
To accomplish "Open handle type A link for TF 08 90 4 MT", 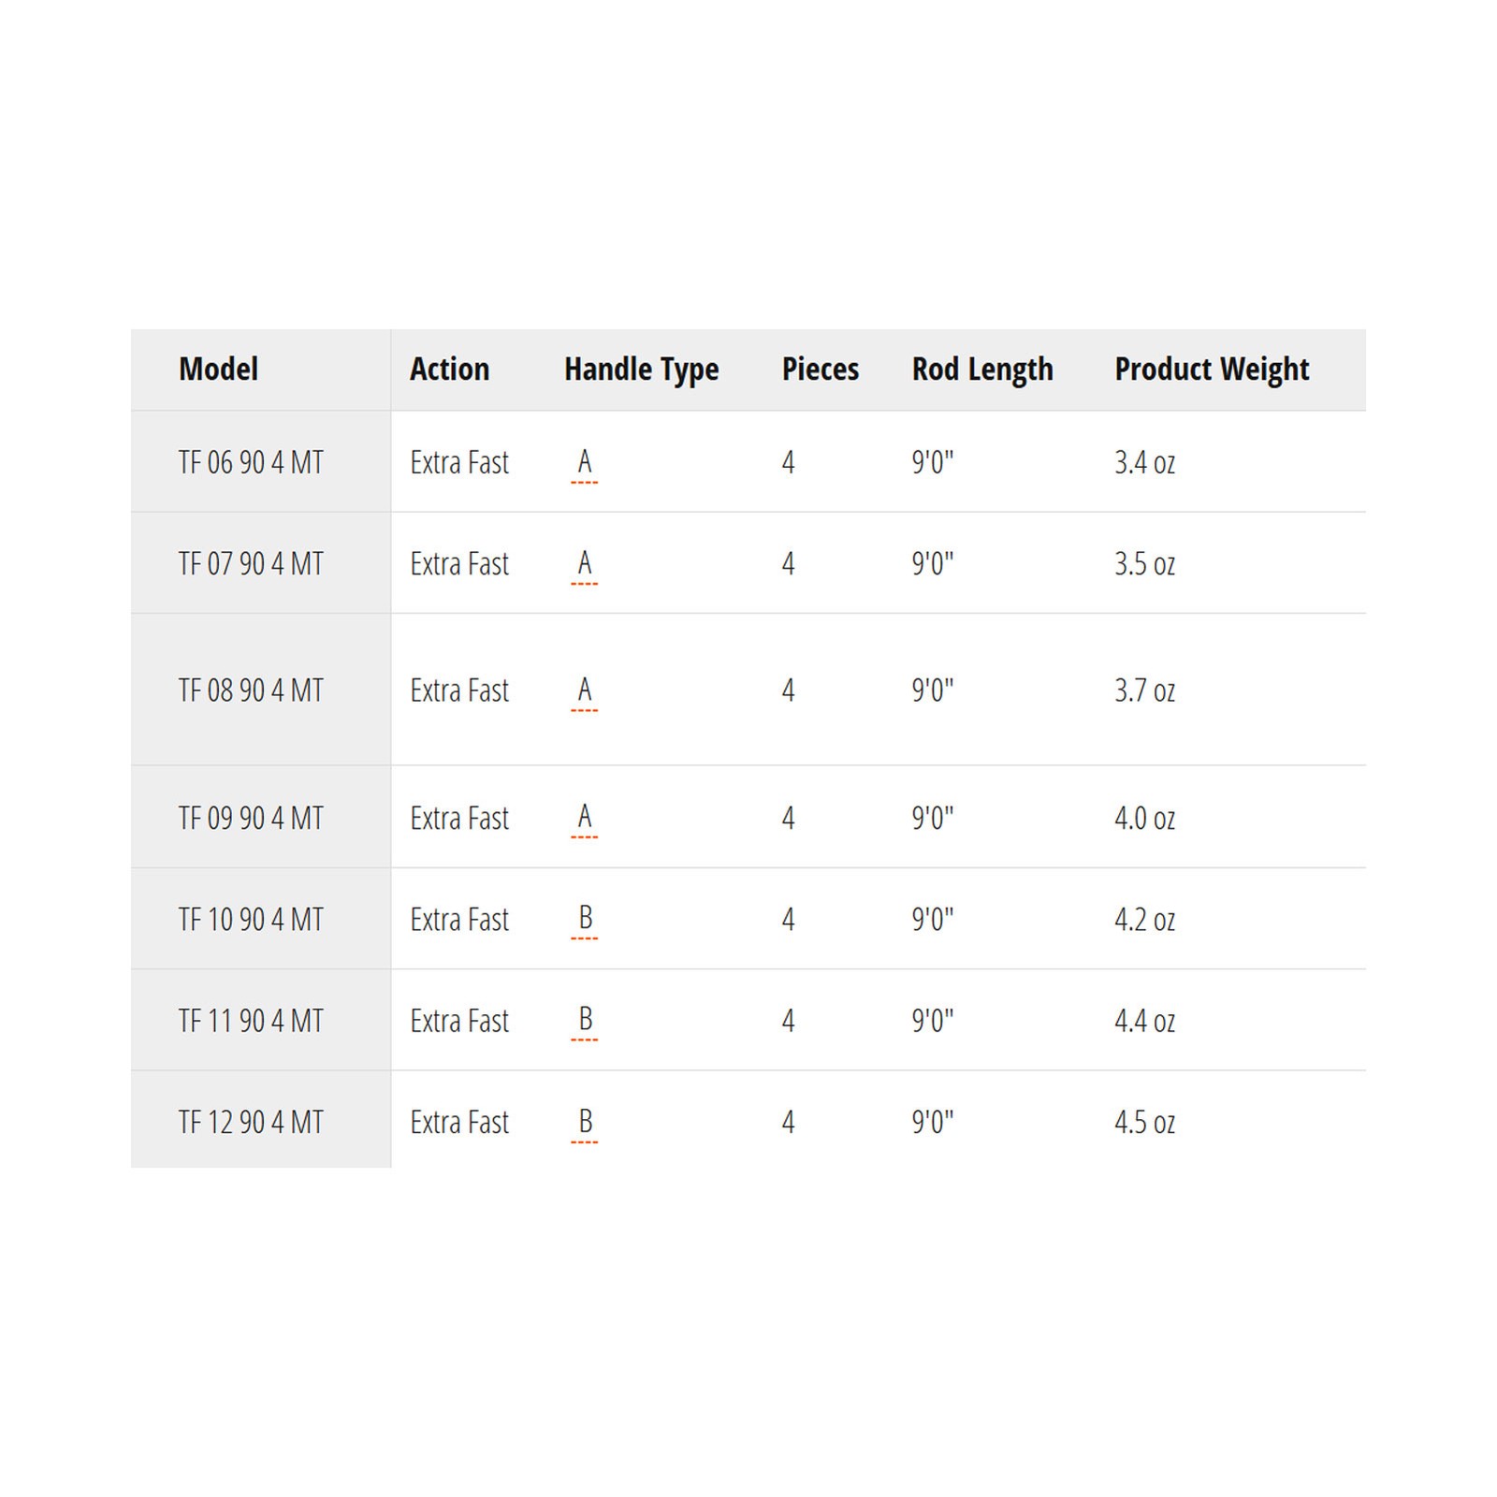I will [584, 690].
